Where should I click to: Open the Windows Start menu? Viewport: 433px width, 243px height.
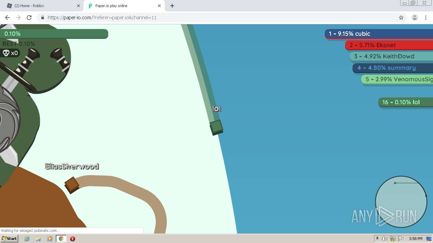(9, 239)
